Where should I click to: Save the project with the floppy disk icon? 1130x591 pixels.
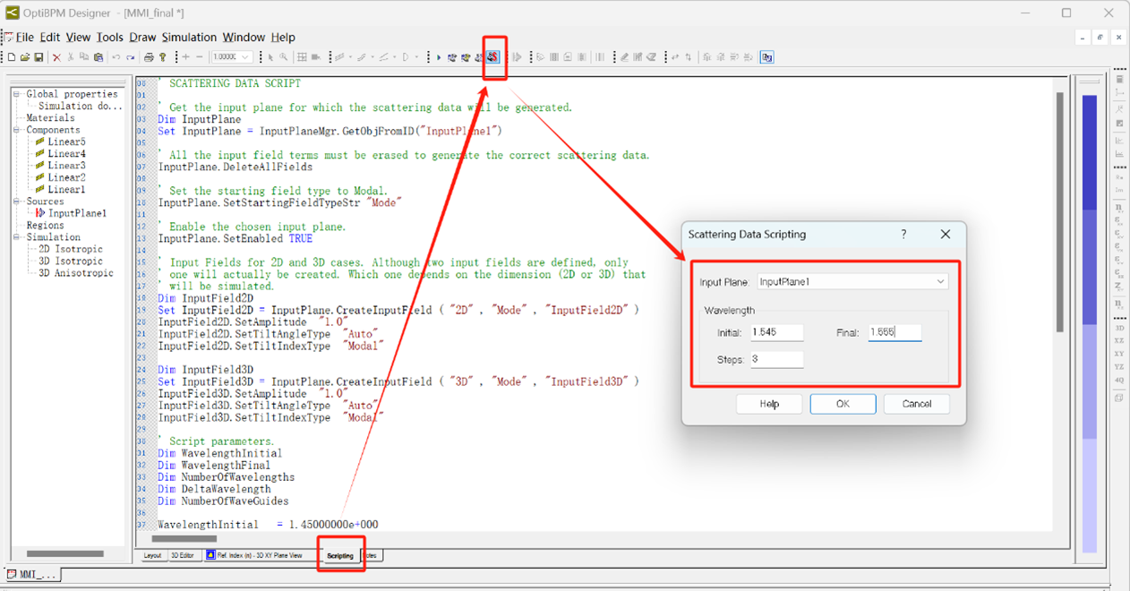tap(39, 57)
